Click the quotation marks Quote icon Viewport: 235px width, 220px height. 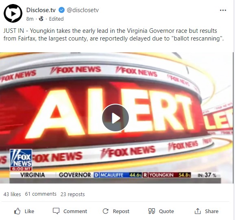click(x=152, y=211)
